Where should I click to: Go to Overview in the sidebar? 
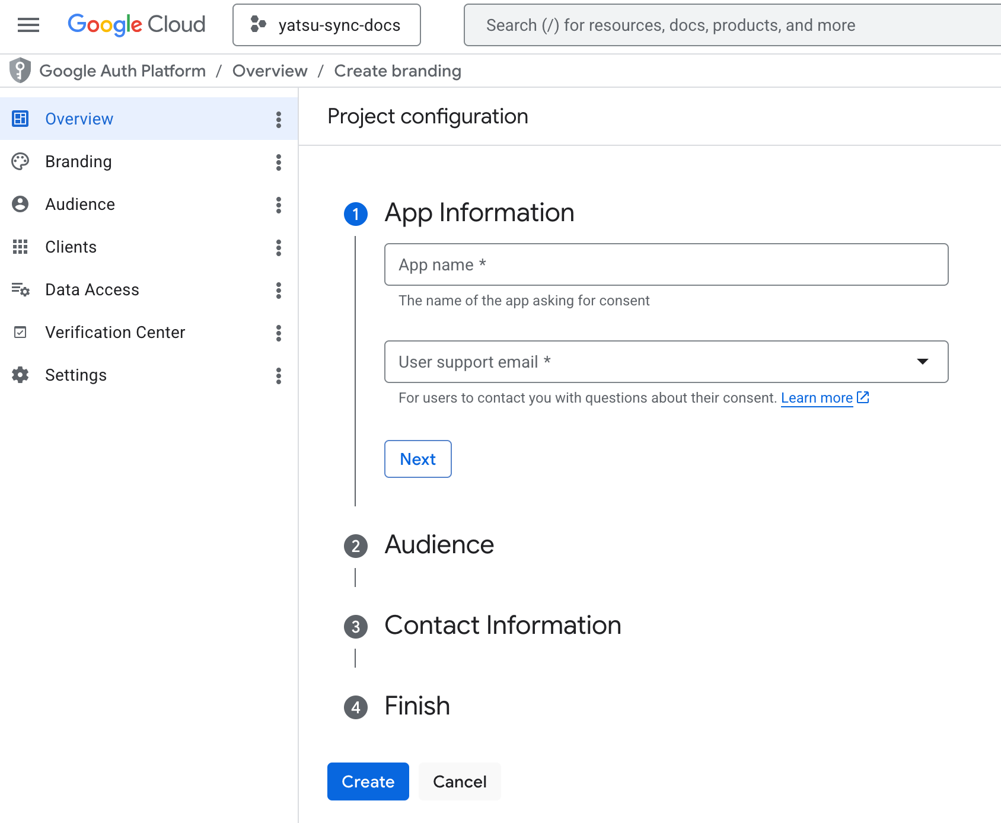[x=79, y=119]
